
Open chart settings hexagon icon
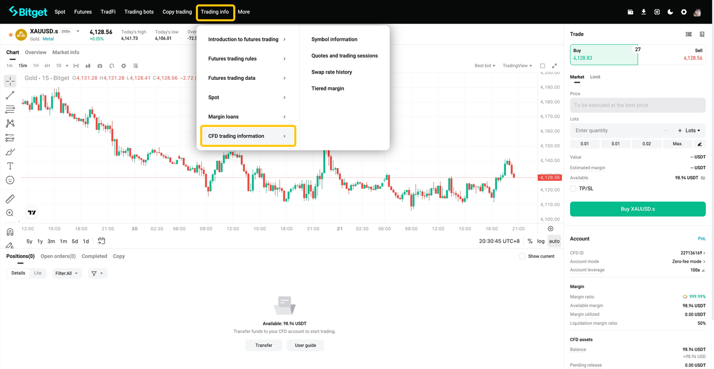click(x=124, y=66)
